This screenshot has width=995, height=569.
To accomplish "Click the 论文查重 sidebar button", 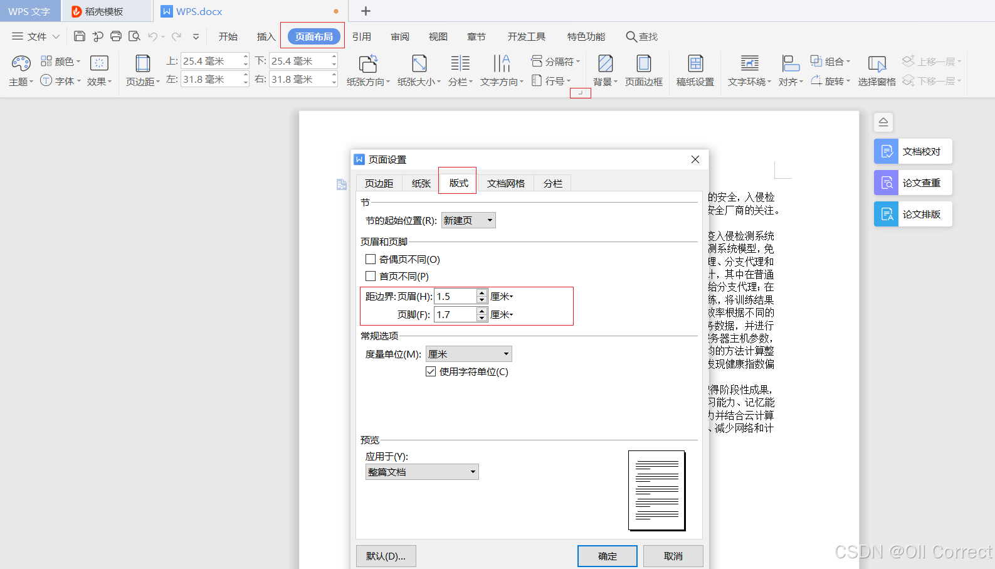I will [913, 183].
